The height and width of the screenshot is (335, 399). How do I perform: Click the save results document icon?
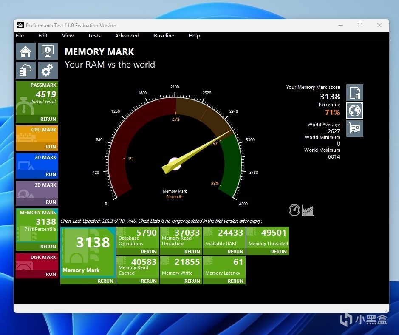(355, 93)
